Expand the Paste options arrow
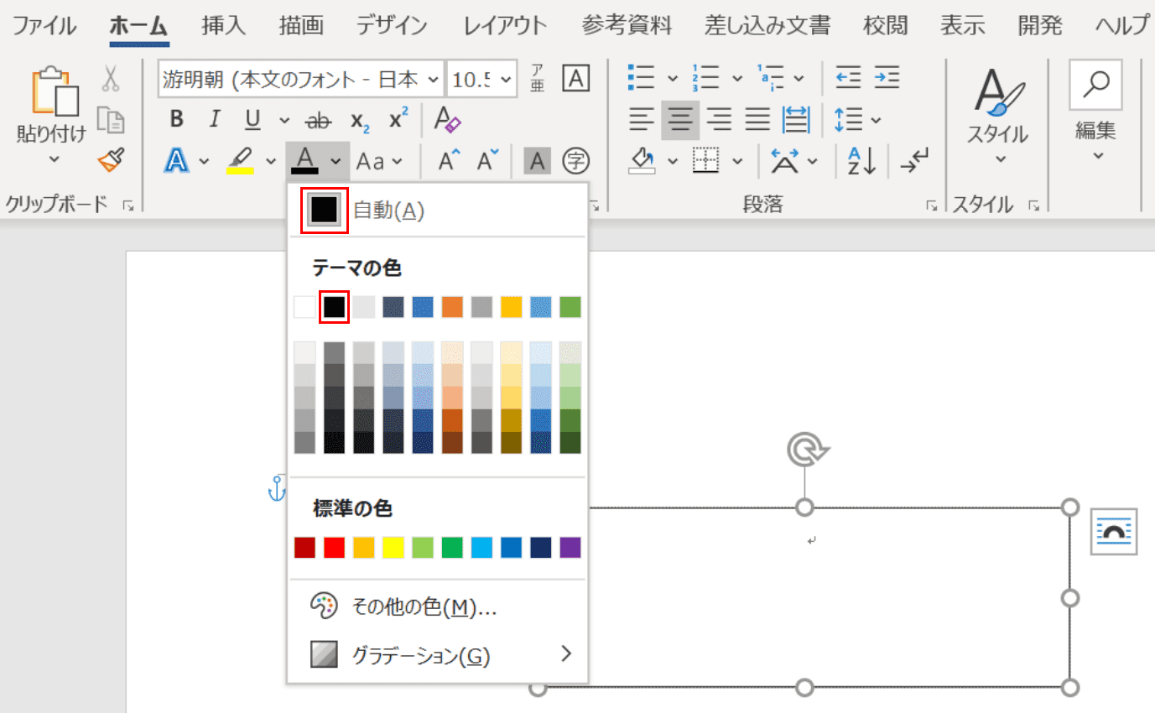Viewport: 1155px width, 713px height. click(x=55, y=158)
